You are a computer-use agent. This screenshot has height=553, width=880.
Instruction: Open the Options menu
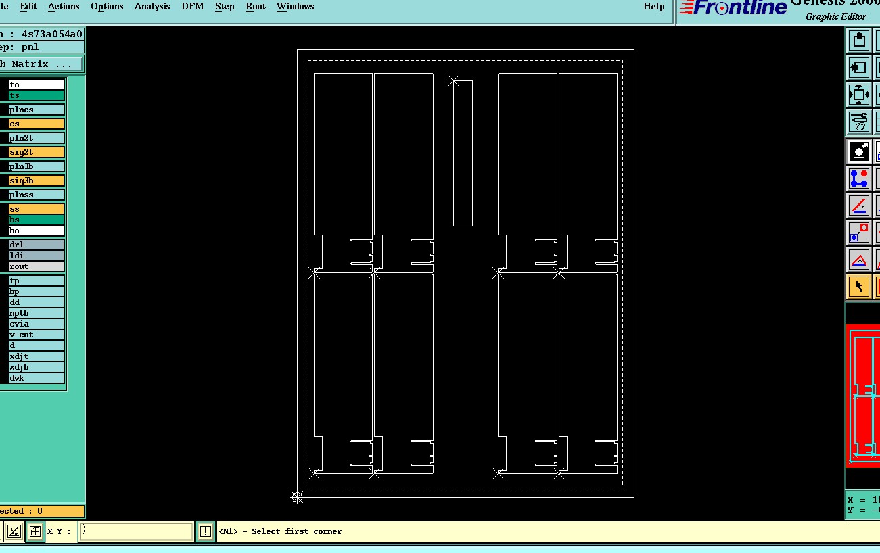pos(107,7)
